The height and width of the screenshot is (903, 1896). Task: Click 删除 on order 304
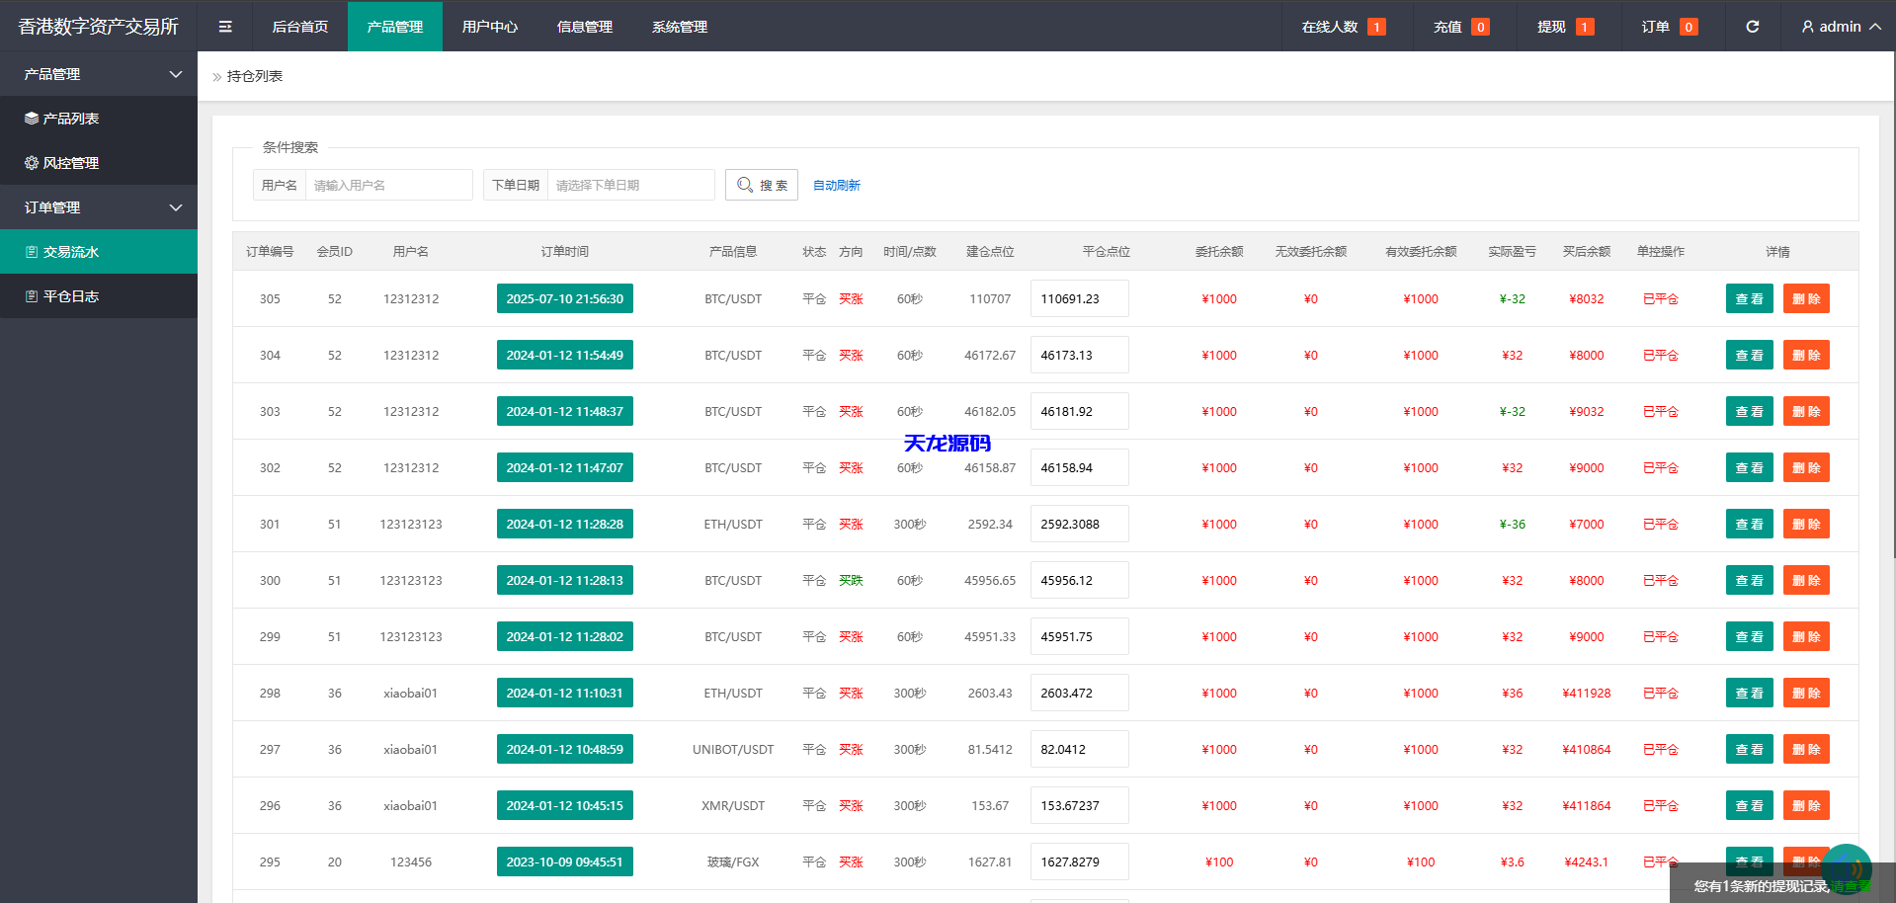[1806, 355]
